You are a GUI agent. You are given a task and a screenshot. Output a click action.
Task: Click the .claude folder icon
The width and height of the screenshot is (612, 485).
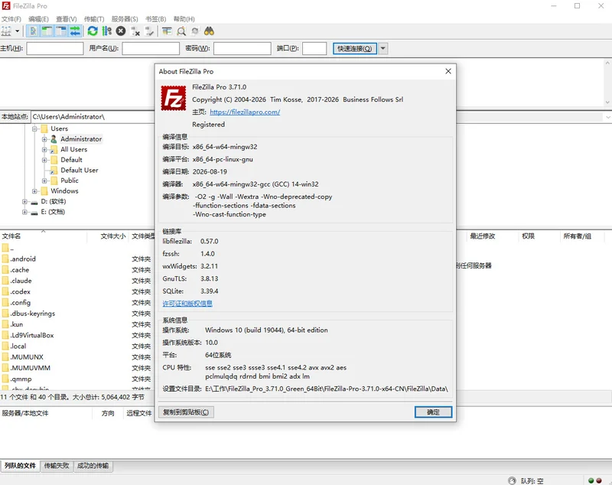point(5,281)
